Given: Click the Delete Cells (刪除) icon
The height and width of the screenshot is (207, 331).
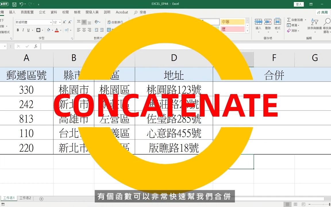Looking at the screenshot, I should pyautogui.click(x=268, y=22).
